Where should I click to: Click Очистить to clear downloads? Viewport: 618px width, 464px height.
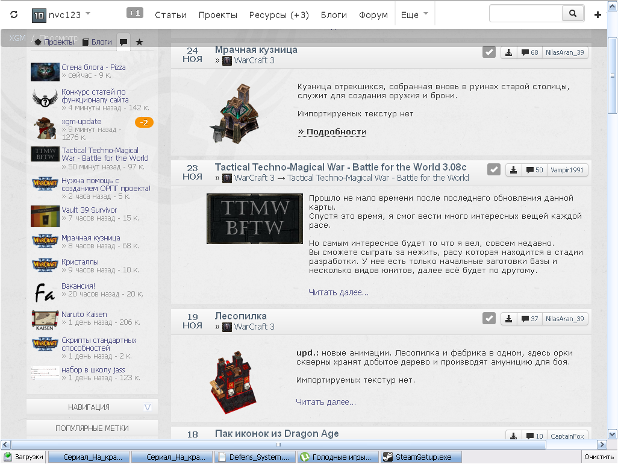(599, 457)
